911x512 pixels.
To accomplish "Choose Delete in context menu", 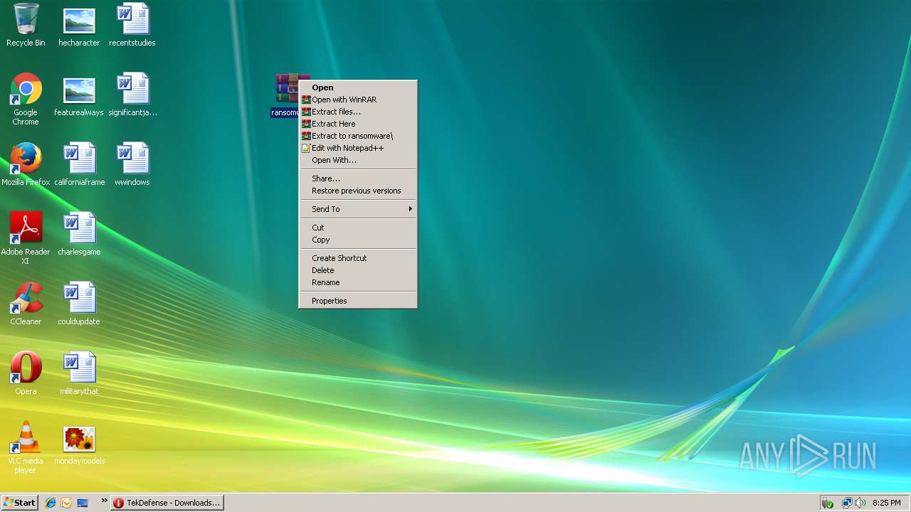I will 357,270.
